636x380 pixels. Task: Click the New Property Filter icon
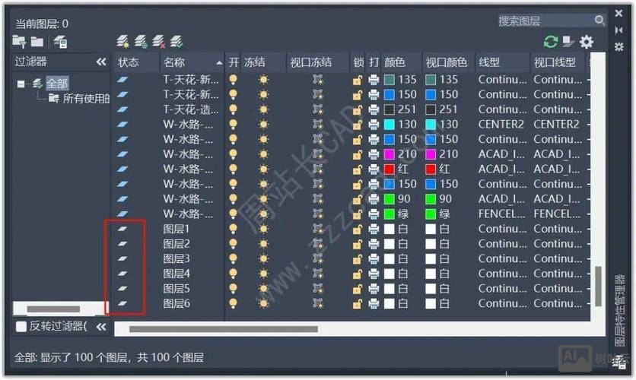[19, 41]
